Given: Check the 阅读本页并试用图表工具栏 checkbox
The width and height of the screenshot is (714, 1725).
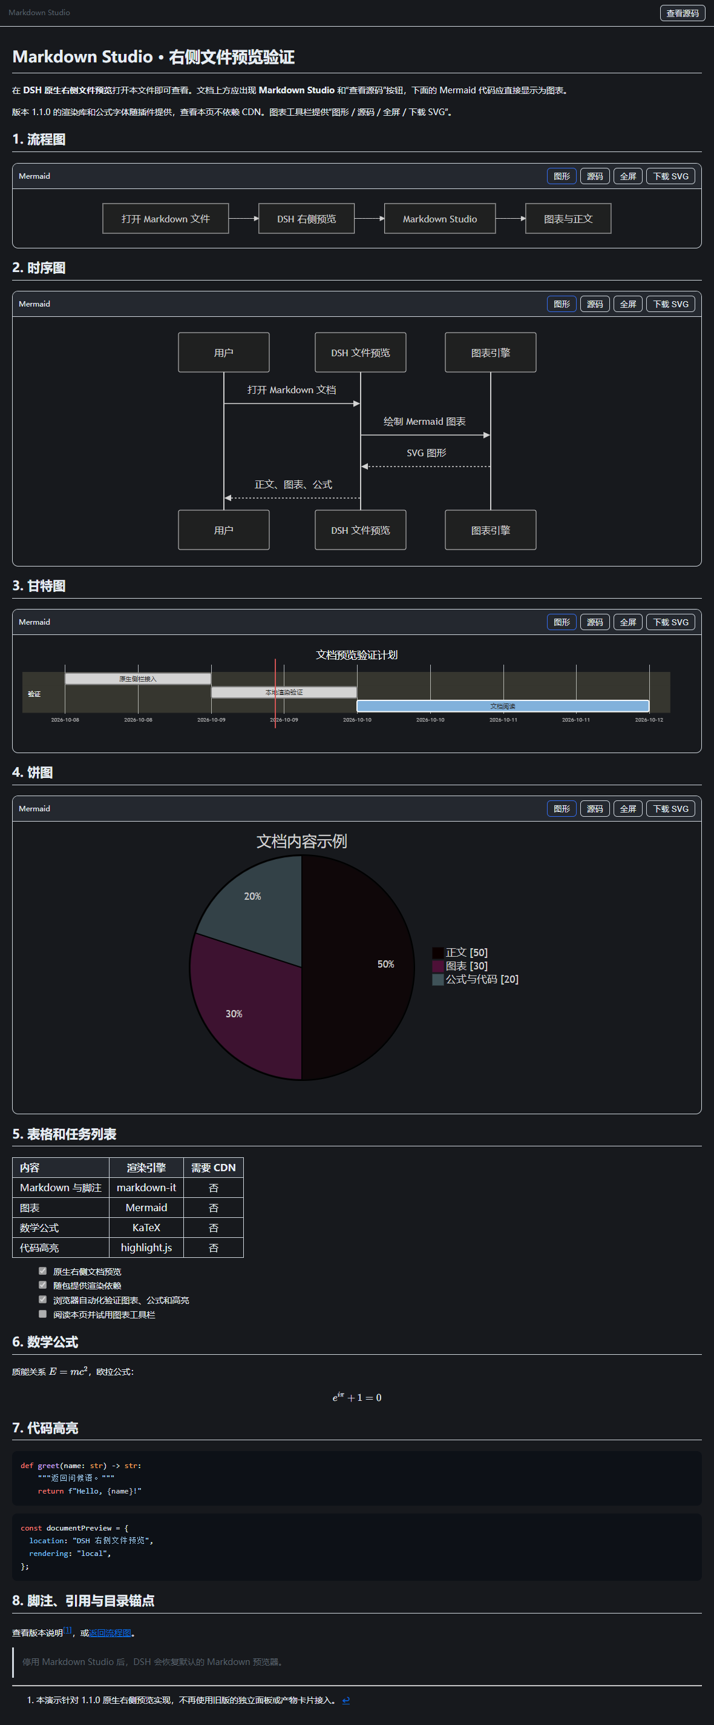Looking at the screenshot, I should 43,1314.
